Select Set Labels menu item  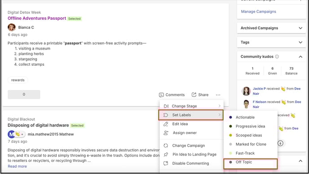(x=191, y=115)
